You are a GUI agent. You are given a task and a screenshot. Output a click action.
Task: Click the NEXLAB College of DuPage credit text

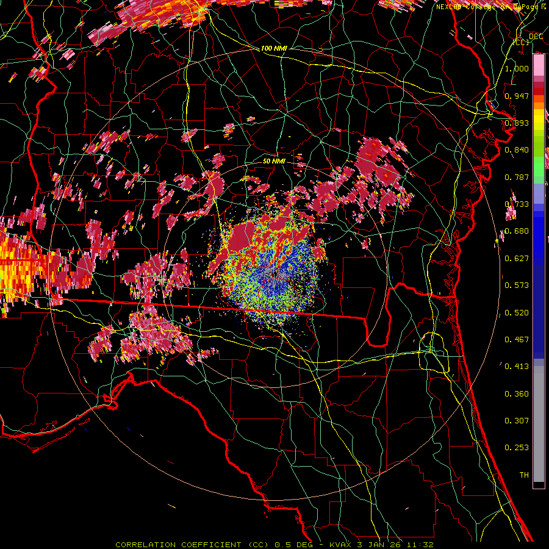[490, 7]
